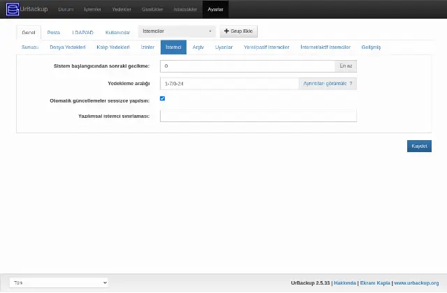The image size is (447, 293).
Task: Click the question mark help icon
Action: (x=351, y=84)
